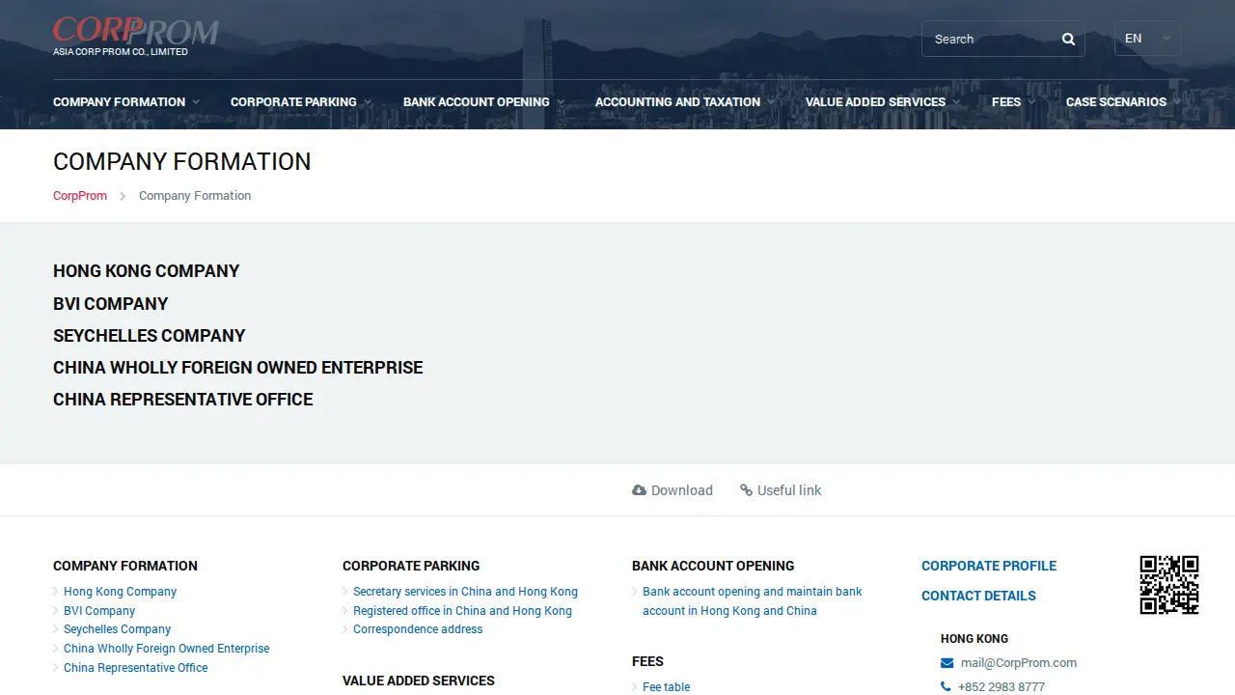
Task: Open China Wholly Foreign Owned Enterprise heading
Action: pos(238,368)
